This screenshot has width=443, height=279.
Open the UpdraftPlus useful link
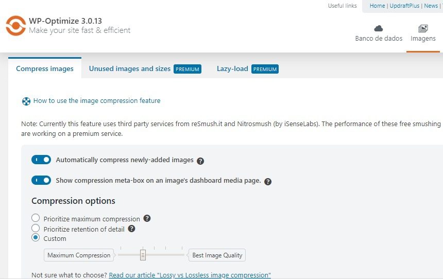(x=404, y=6)
